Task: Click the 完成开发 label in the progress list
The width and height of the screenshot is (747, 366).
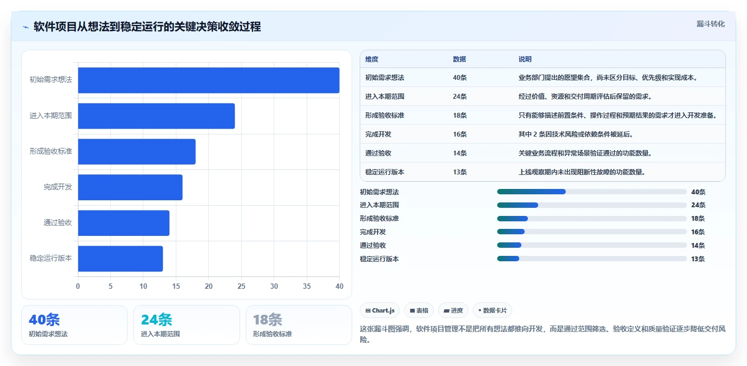Action: click(373, 232)
